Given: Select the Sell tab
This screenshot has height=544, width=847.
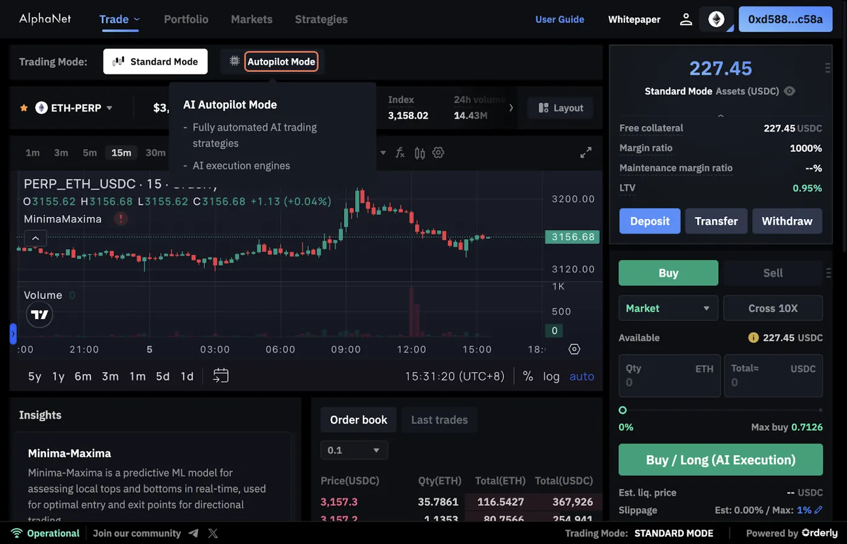Looking at the screenshot, I should coord(773,273).
